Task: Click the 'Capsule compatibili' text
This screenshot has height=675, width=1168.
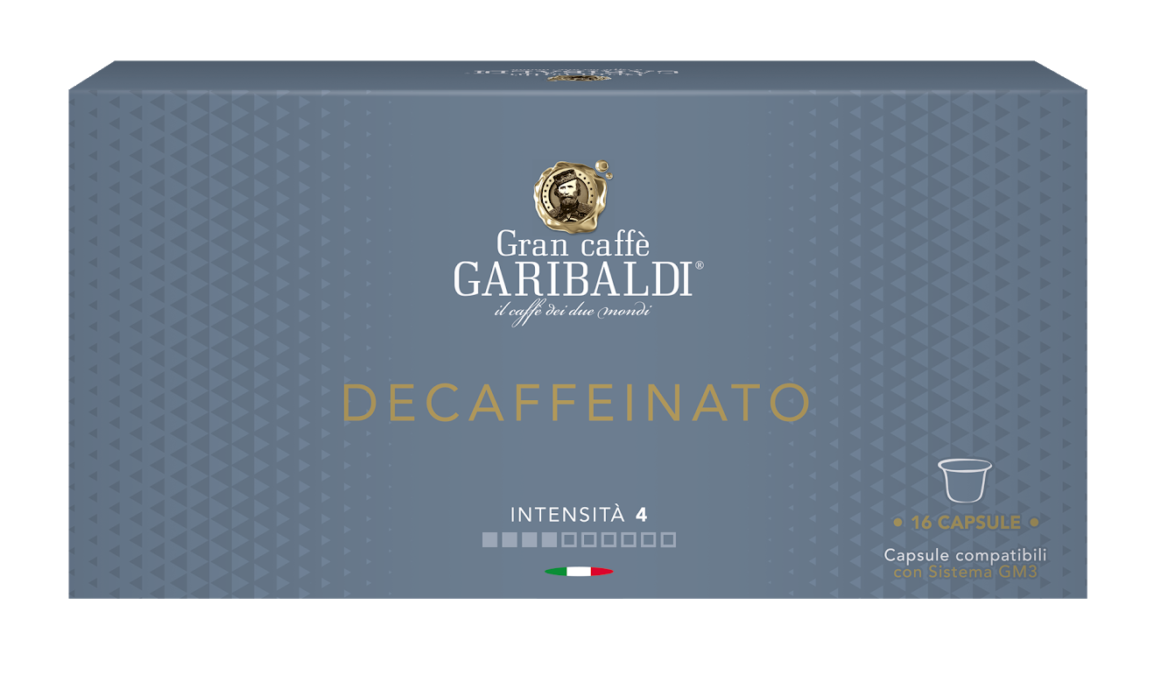Action: click(965, 555)
